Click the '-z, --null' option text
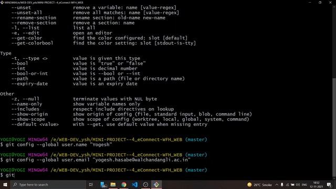 point(25,99)
